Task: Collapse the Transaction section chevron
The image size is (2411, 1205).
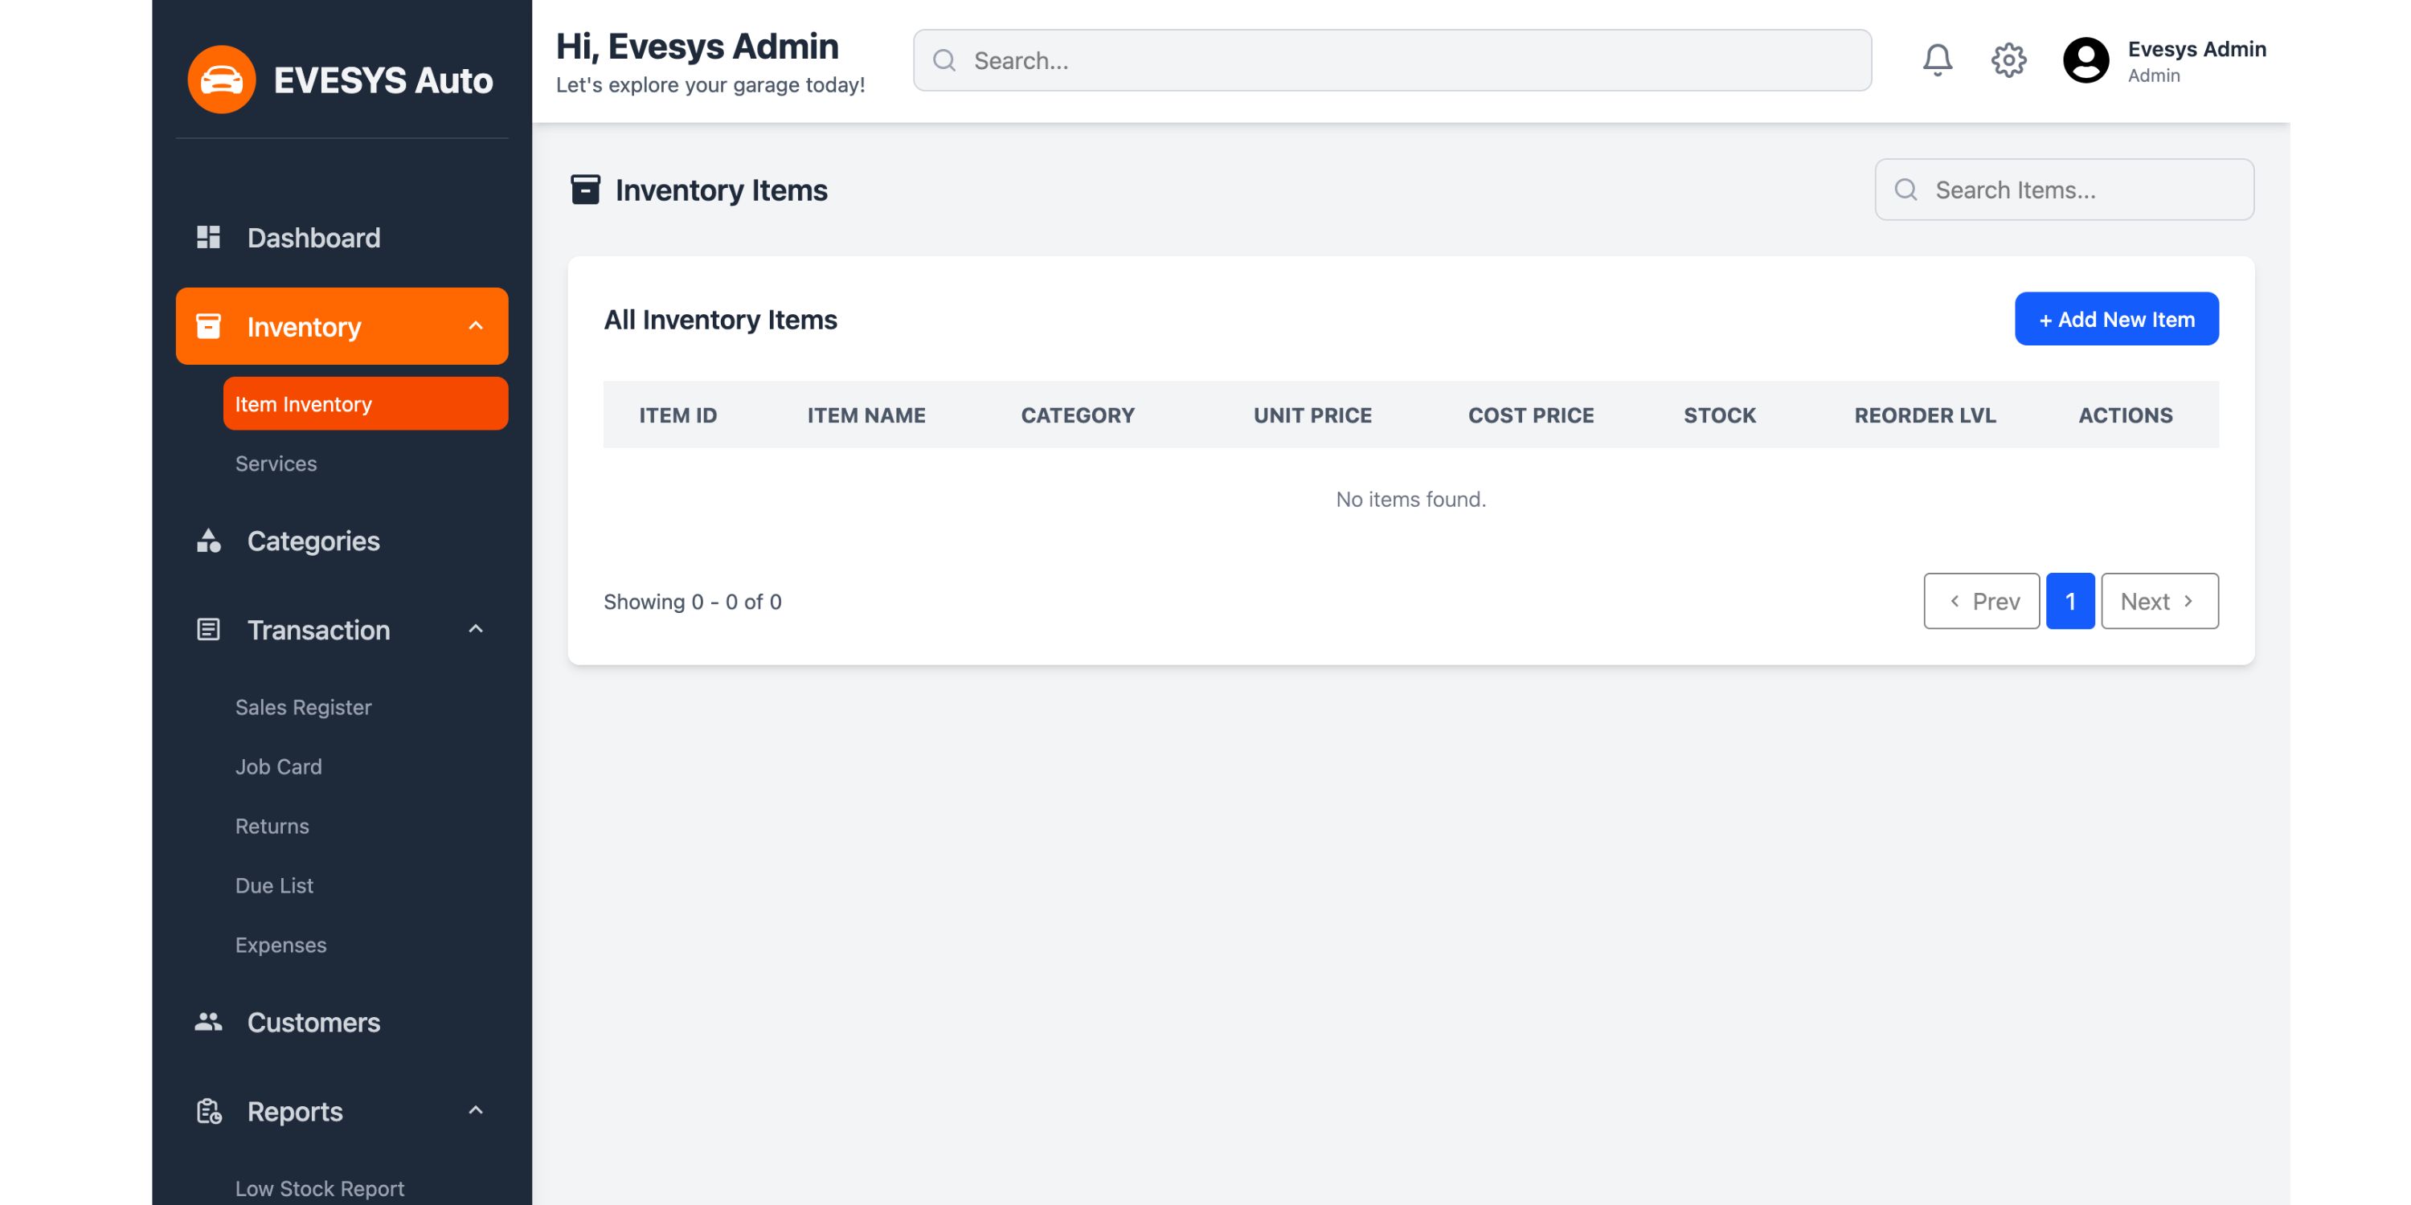Action: tap(476, 629)
